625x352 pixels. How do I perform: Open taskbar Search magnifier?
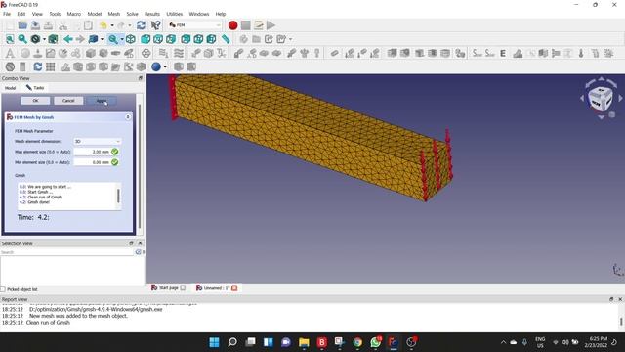point(232,342)
